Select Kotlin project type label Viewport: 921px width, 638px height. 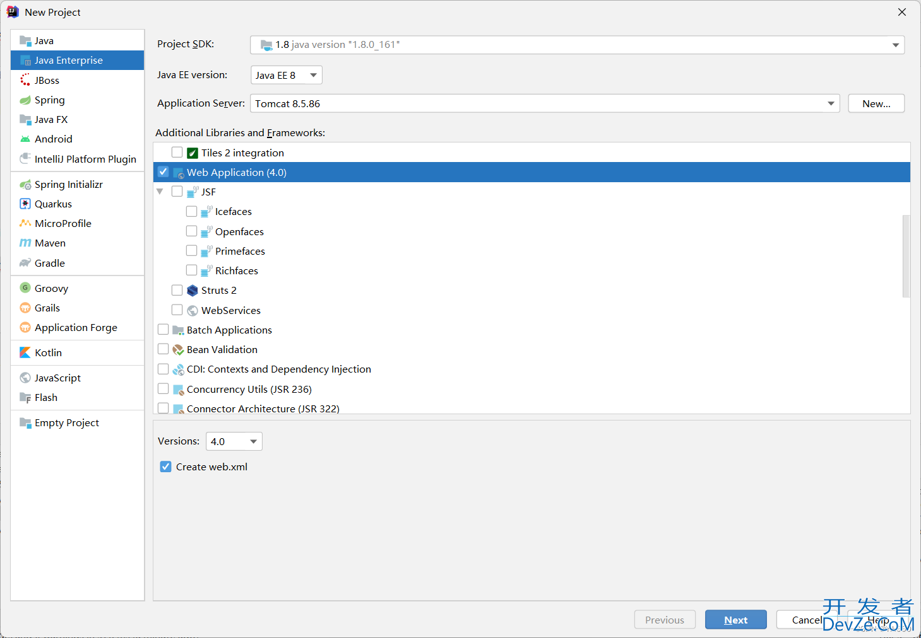coord(49,352)
